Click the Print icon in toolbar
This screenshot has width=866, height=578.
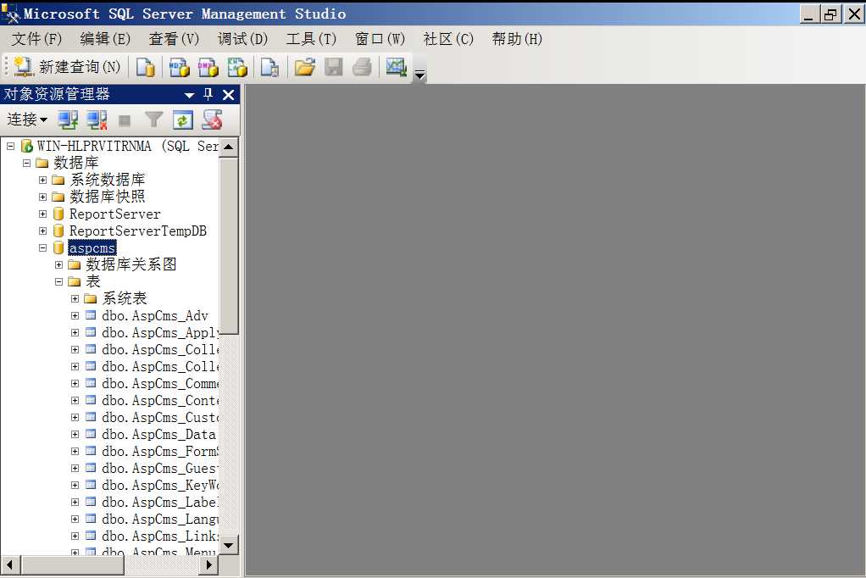(x=363, y=67)
